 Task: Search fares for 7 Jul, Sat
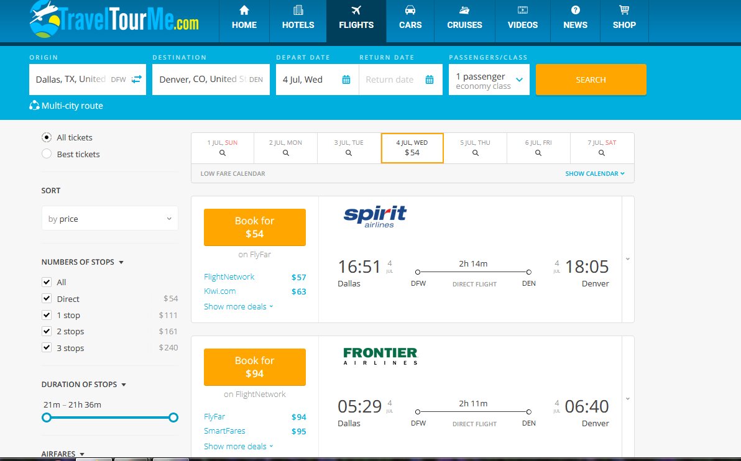(602, 148)
